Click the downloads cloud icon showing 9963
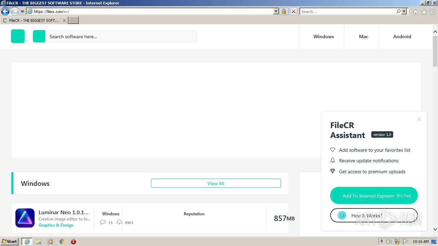The width and height of the screenshot is (438, 246). tap(119, 222)
